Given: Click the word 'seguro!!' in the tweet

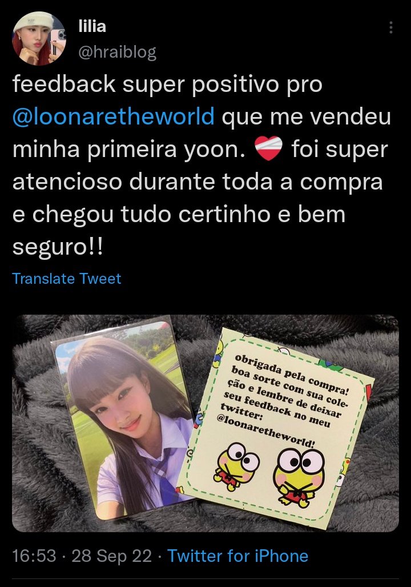Looking at the screenshot, I should 57,247.
